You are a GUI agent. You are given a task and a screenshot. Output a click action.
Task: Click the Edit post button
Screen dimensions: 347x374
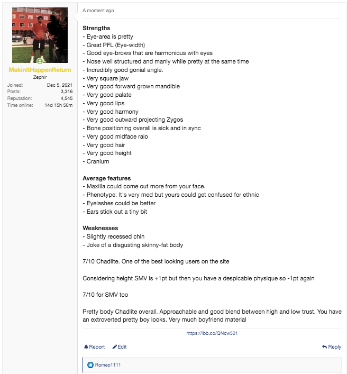[x=120, y=347]
